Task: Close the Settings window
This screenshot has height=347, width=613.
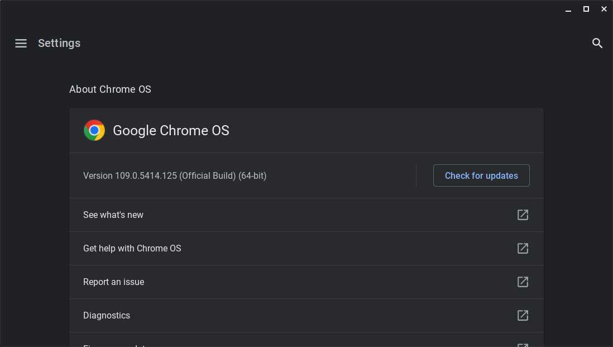Action: click(604, 9)
